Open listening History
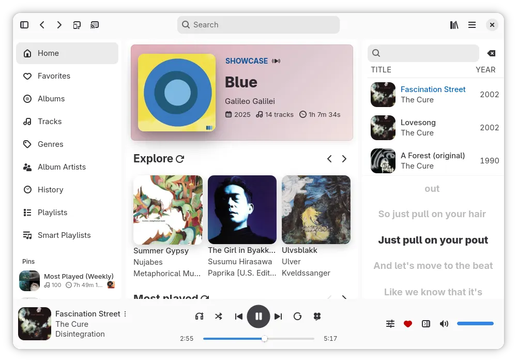 [x=67, y=190]
